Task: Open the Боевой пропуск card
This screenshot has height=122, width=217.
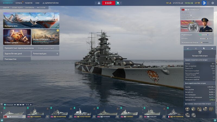Action: coord(17,37)
